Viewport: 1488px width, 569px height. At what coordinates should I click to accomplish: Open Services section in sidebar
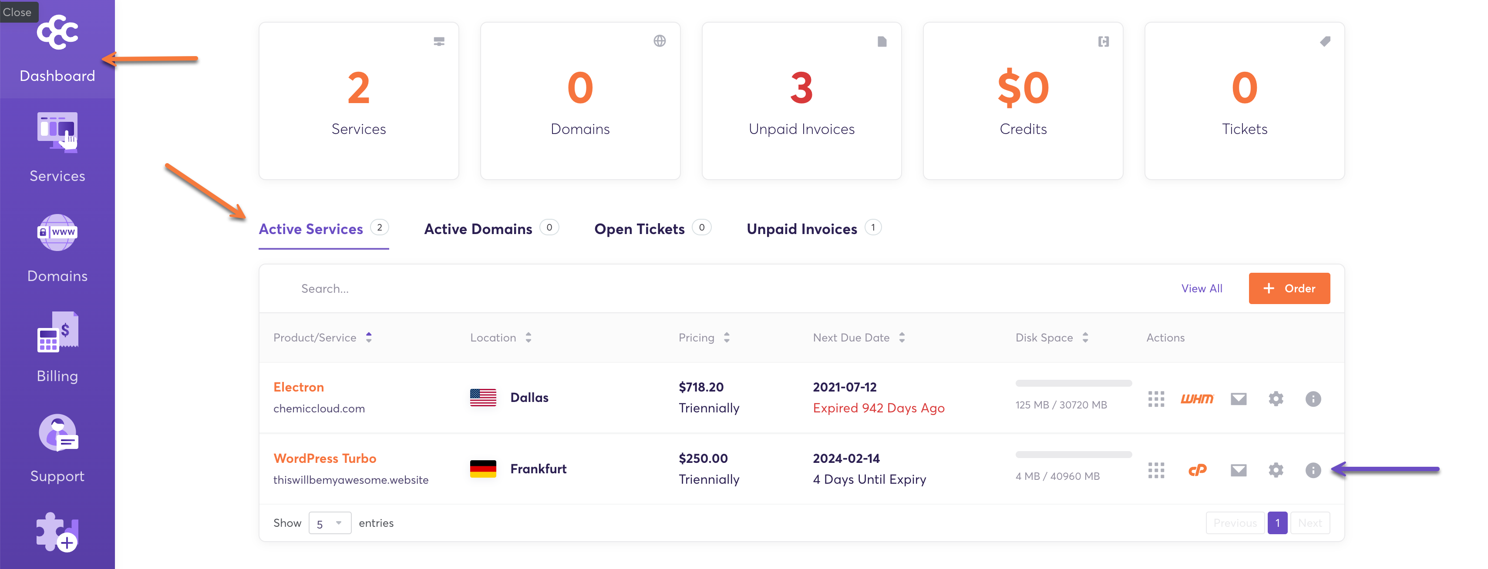click(57, 148)
